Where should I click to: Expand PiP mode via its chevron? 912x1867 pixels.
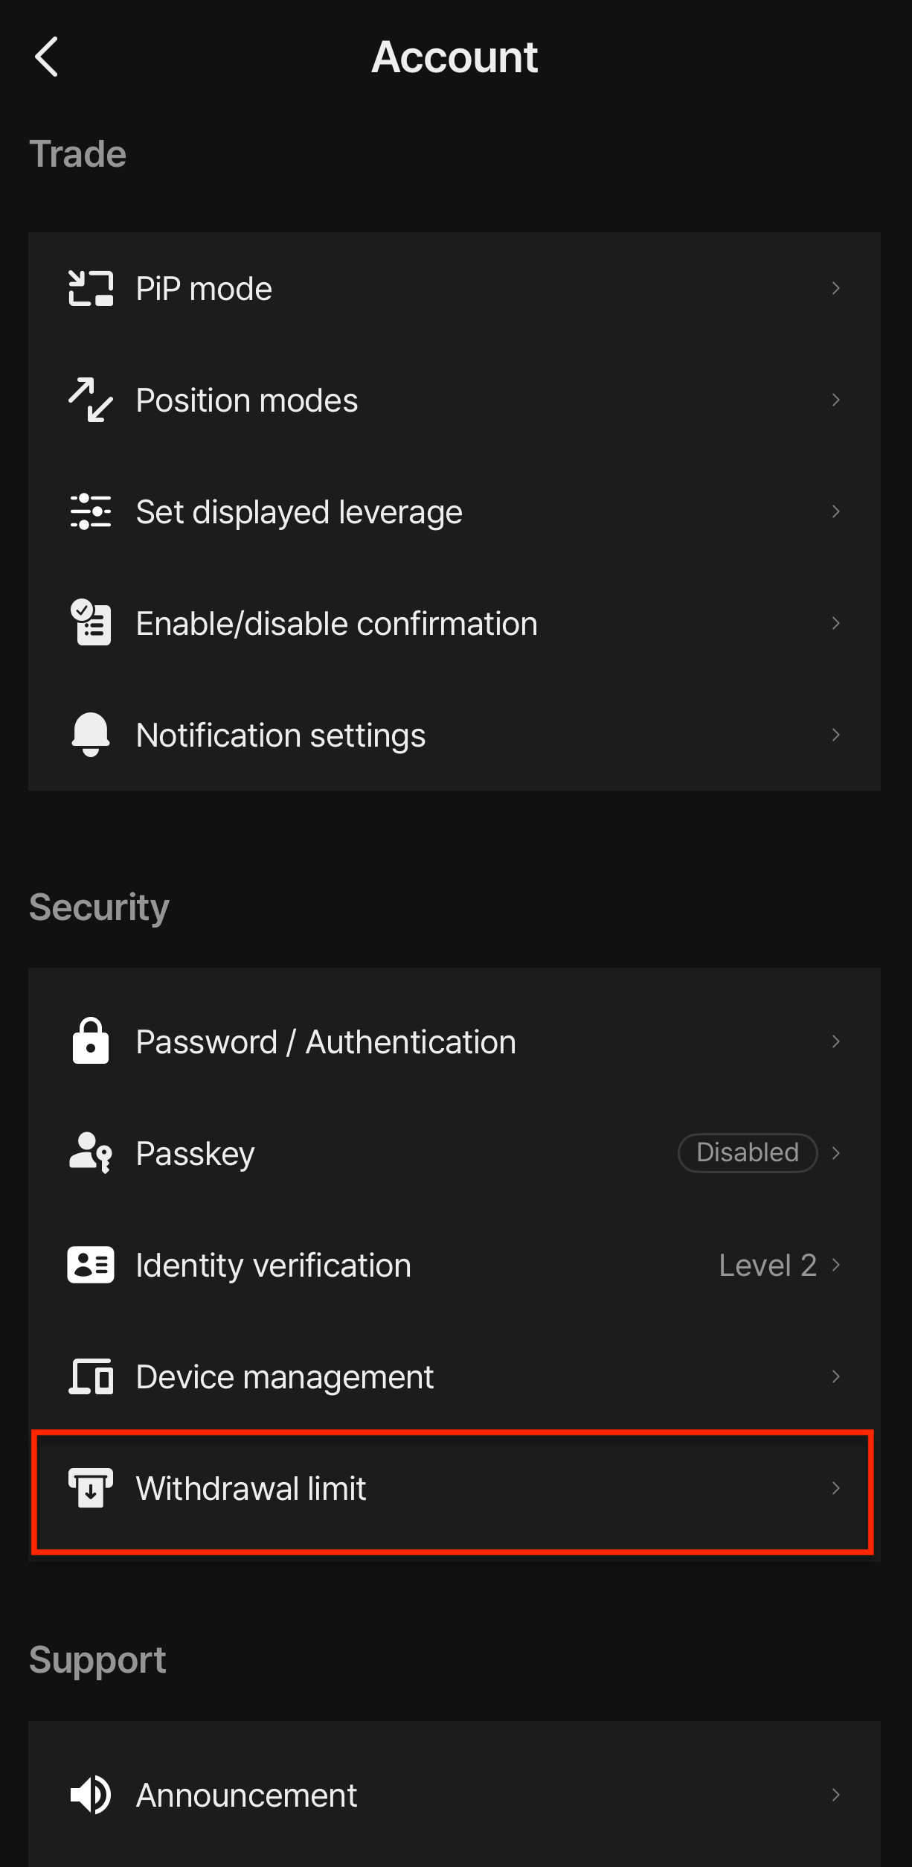click(836, 288)
